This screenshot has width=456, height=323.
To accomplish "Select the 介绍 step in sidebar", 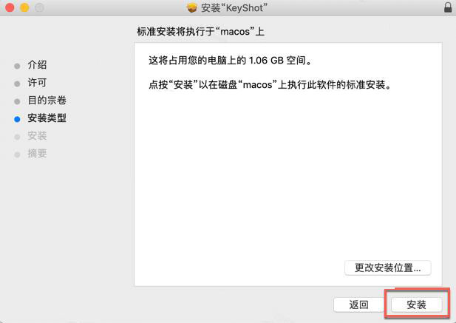I will click(37, 65).
